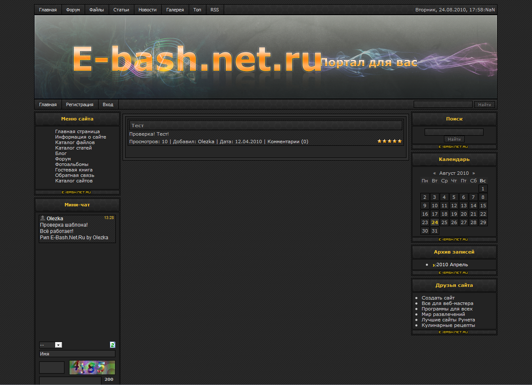Open the Галерея tab in top navigation

click(175, 10)
